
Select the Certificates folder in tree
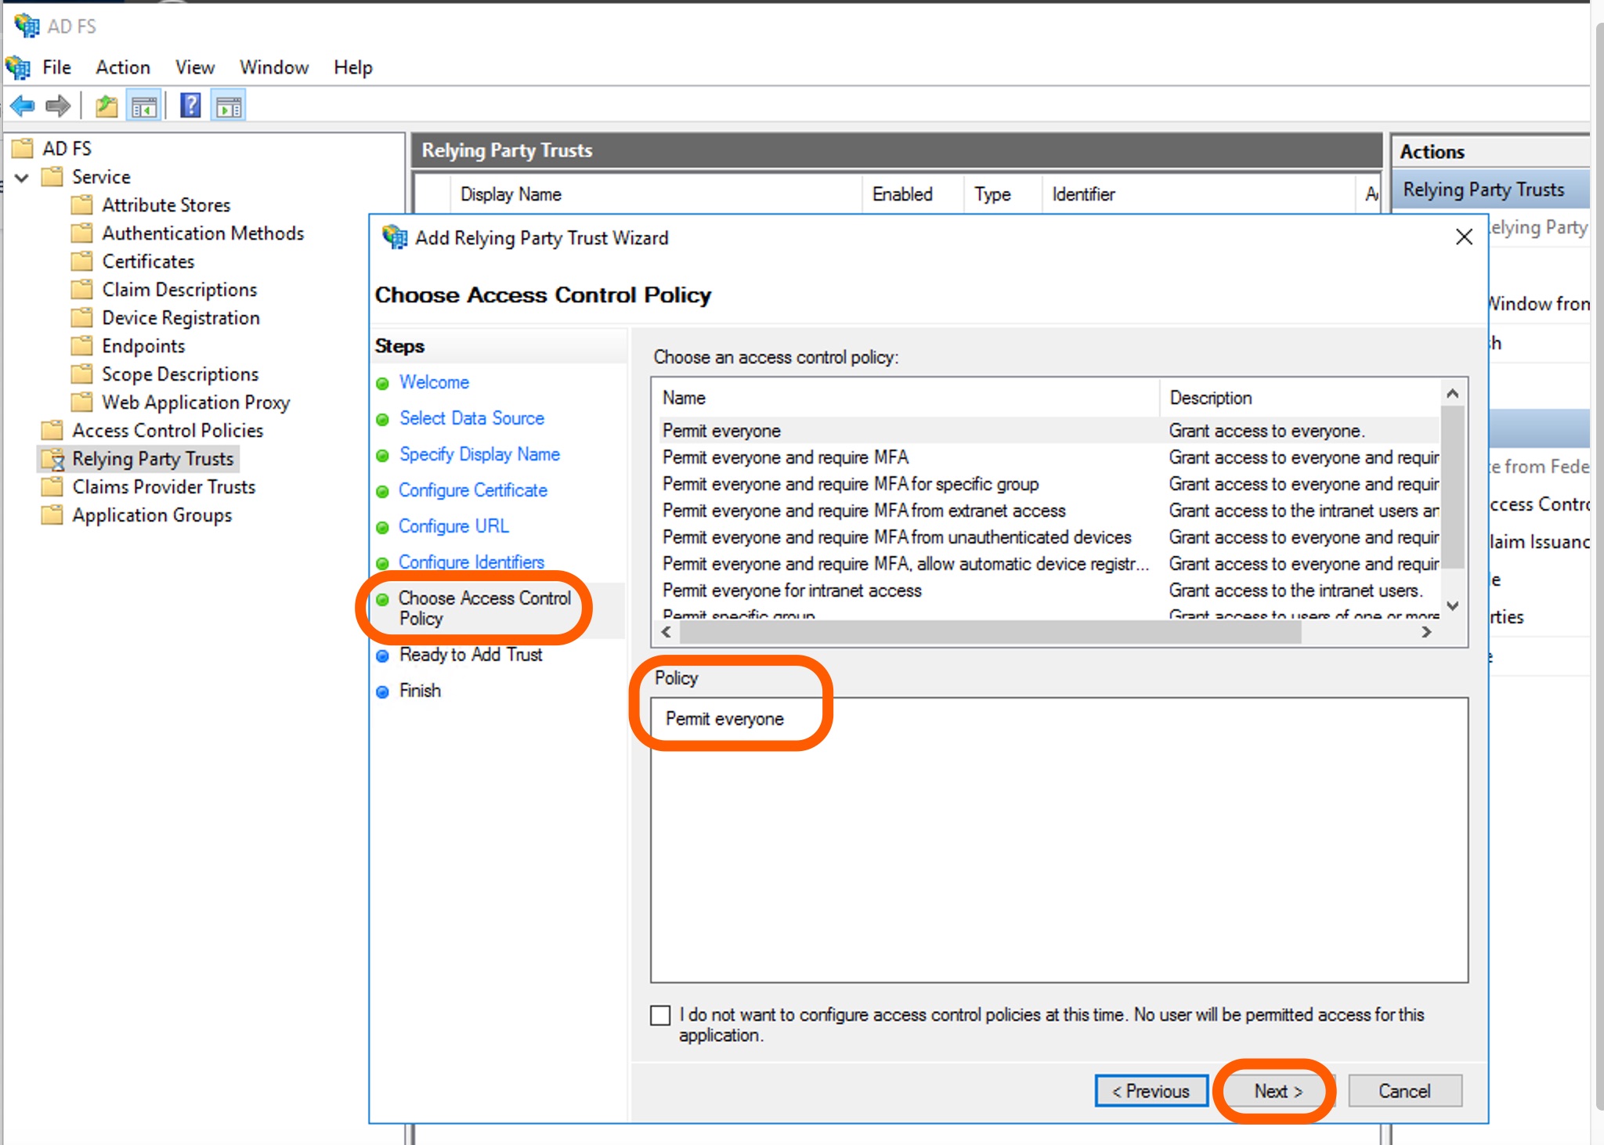click(x=147, y=262)
